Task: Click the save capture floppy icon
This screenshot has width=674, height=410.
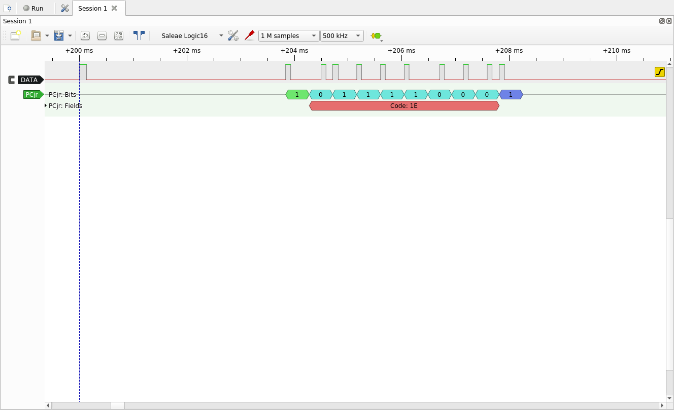Action: [59, 35]
